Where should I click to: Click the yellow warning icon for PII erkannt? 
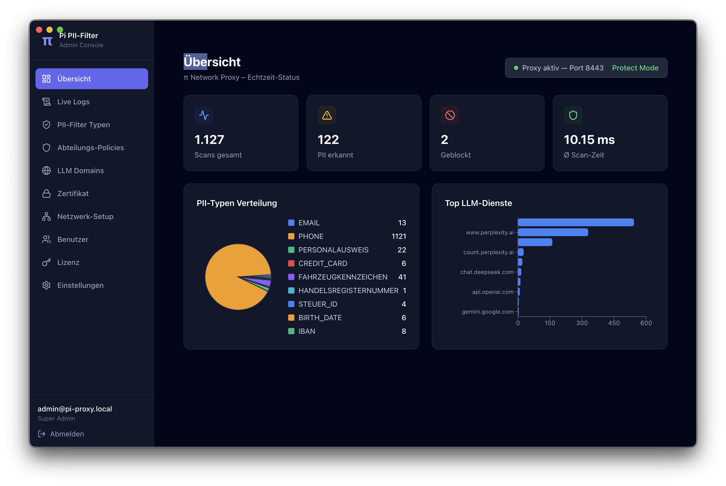point(327,115)
